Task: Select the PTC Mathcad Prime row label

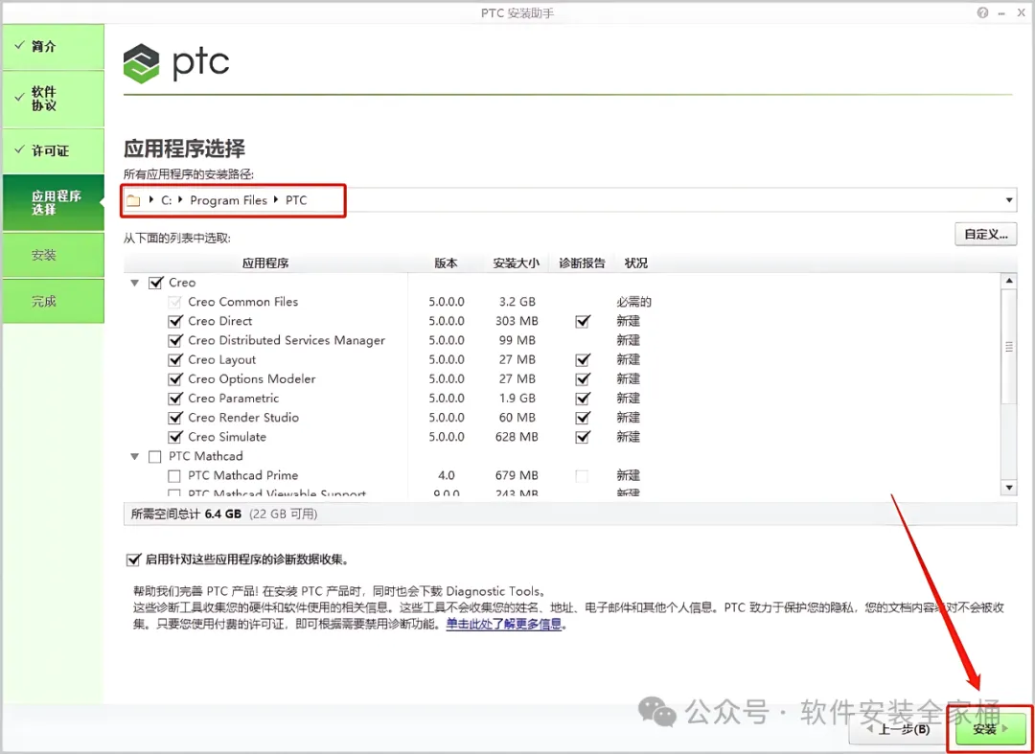Action: (x=242, y=475)
